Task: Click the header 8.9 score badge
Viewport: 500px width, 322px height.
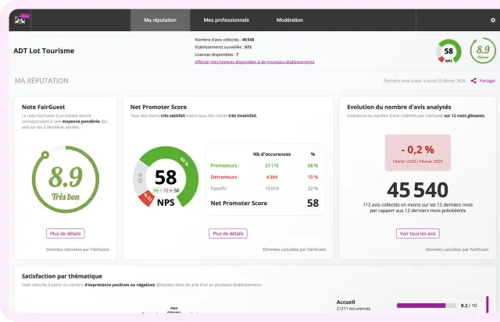Action: pyautogui.click(x=483, y=51)
